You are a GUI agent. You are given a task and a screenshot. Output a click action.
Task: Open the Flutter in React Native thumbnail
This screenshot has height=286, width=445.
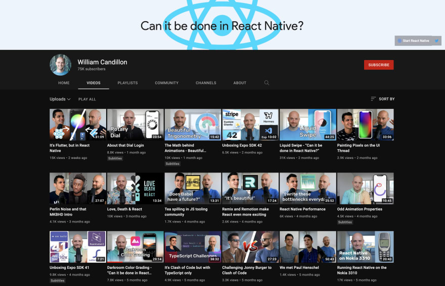click(78, 125)
